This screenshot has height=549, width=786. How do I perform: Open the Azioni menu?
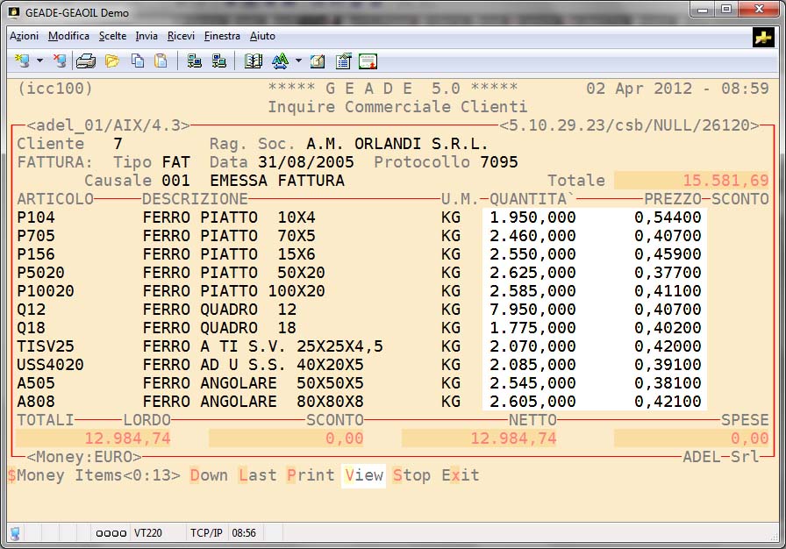coord(24,36)
